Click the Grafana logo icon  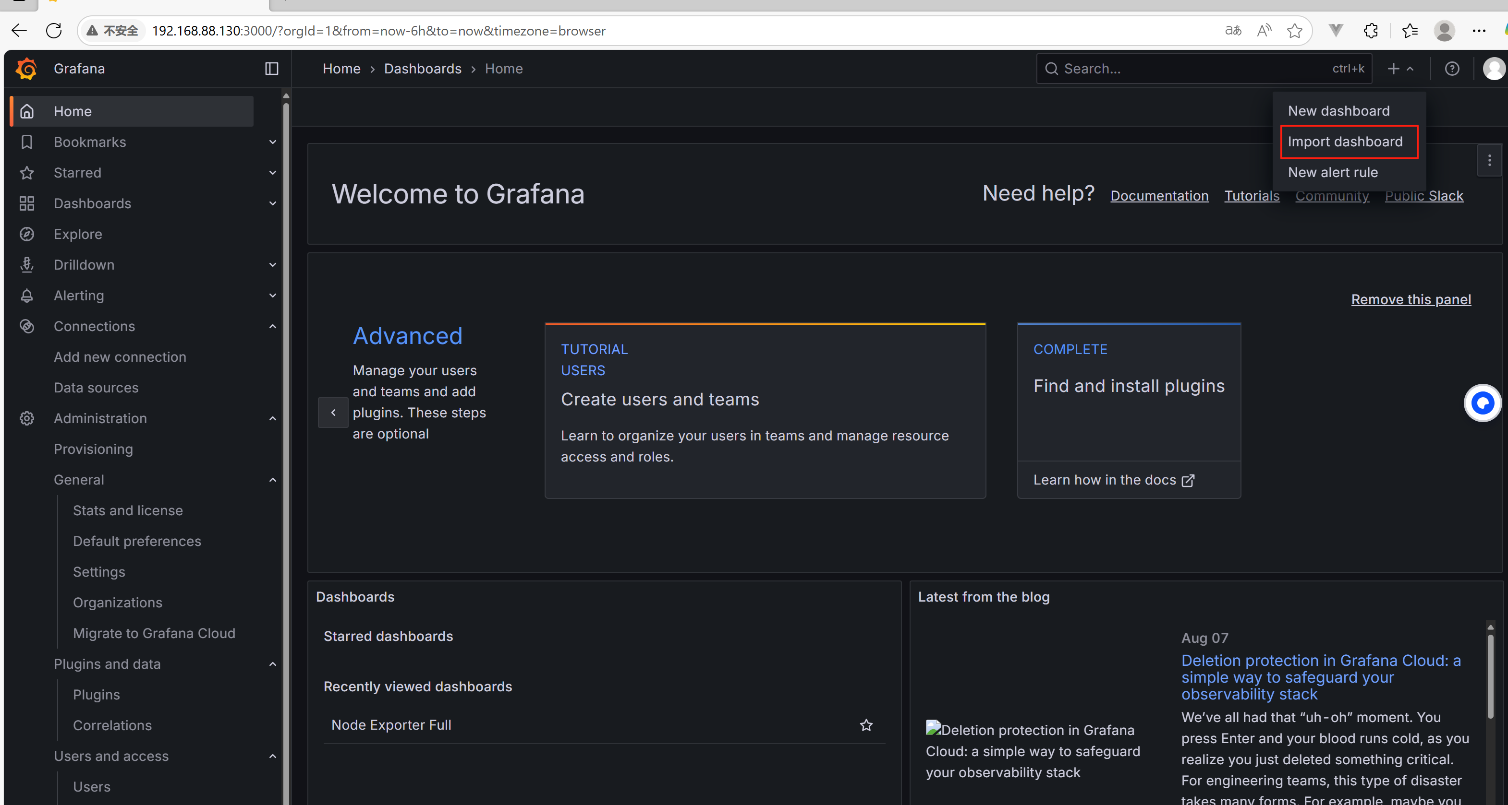click(x=26, y=69)
